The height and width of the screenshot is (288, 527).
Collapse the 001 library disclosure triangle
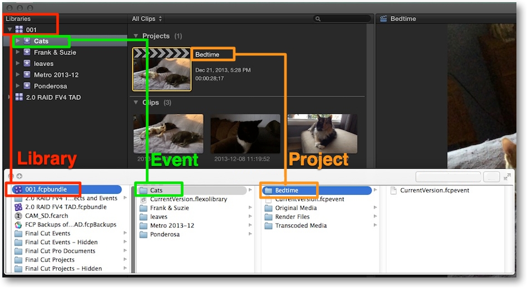pyautogui.click(x=10, y=29)
